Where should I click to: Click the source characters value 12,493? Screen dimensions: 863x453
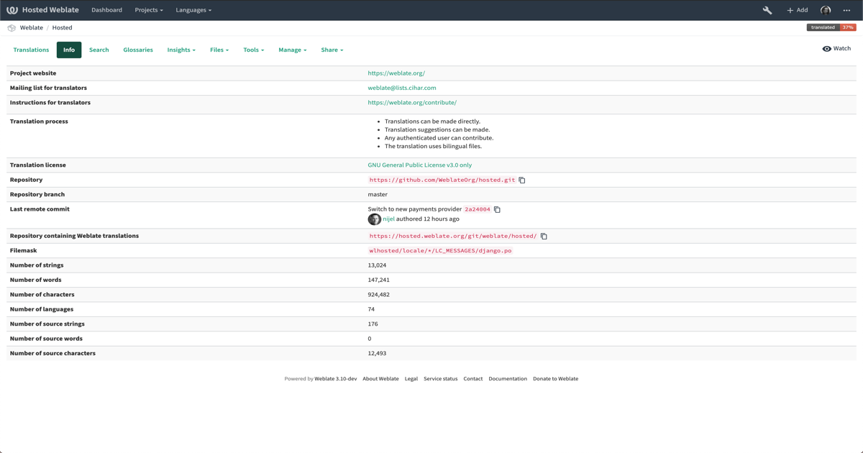click(x=378, y=354)
